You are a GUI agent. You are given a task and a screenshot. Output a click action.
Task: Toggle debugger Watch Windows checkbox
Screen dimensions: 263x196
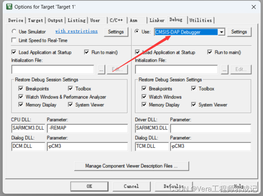tap(144, 97)
